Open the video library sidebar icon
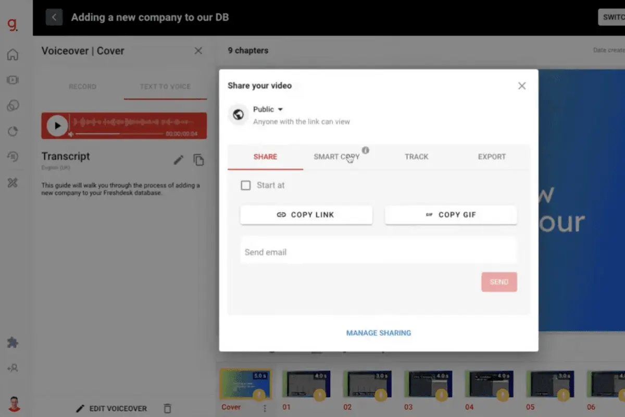Viewport: 625px width, 417px height. 12,80
